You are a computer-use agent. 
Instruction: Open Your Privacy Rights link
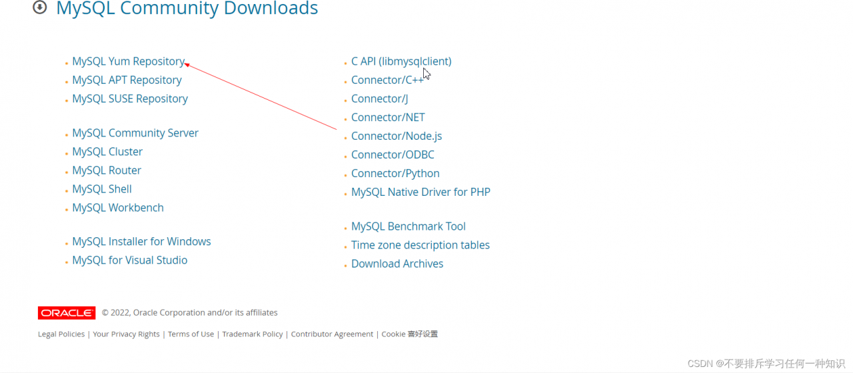[127, 334]
